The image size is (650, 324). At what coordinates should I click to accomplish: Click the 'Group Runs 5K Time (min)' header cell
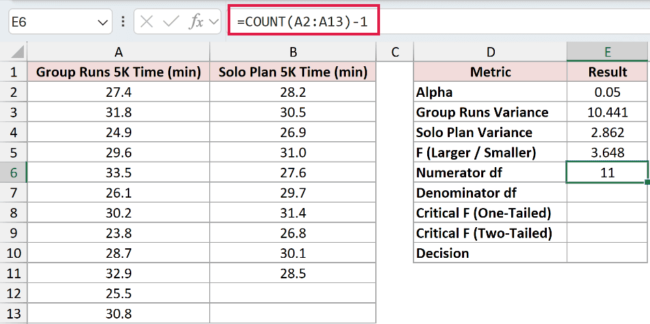point(118,72)
